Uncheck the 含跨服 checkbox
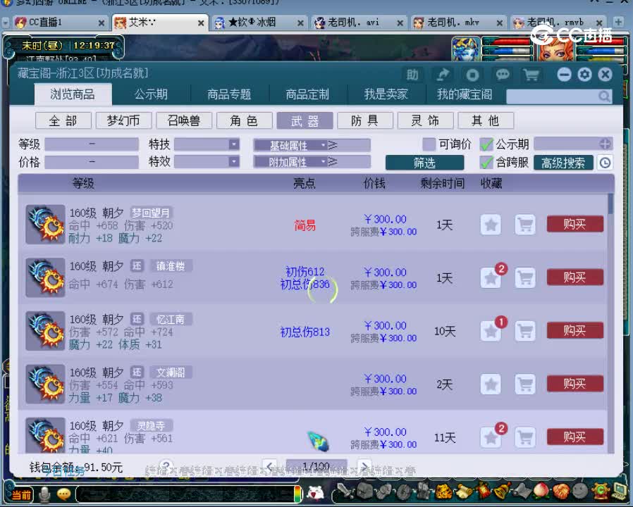 tap(486, 163)
